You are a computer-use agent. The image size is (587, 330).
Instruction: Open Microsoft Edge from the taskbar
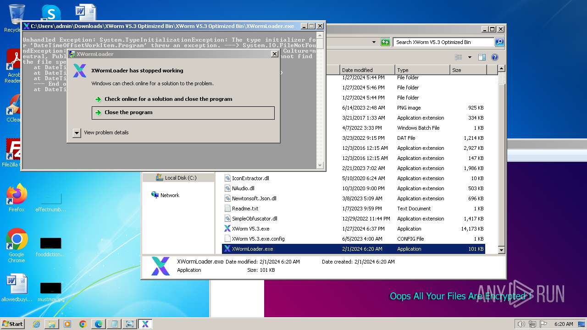tap(99, 324)
